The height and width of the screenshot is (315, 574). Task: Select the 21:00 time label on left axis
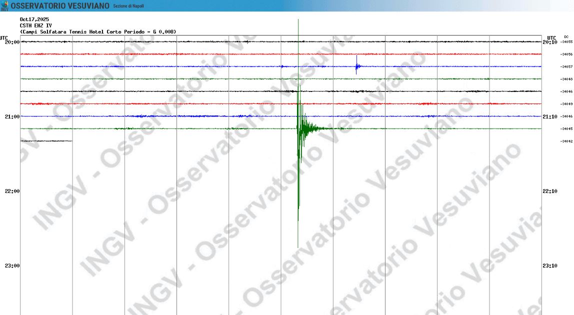click(11, 117)
